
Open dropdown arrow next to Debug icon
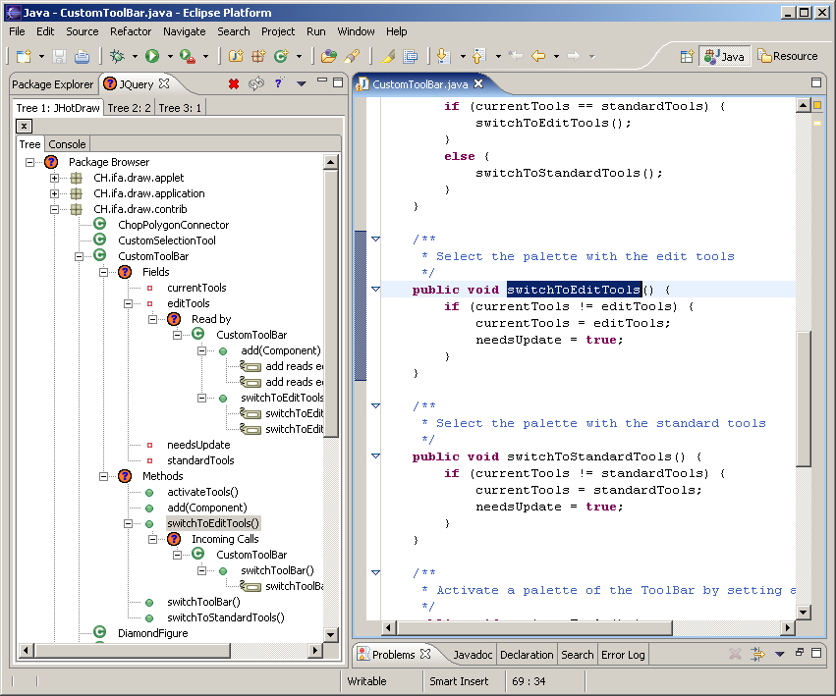135,56
